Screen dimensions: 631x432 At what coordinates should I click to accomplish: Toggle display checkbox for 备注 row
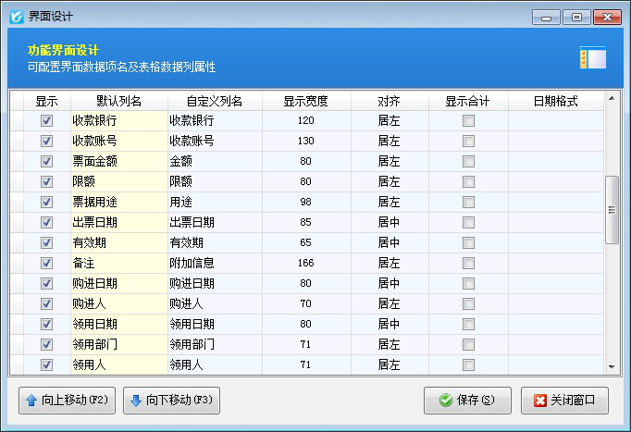[x=46, y=264]
